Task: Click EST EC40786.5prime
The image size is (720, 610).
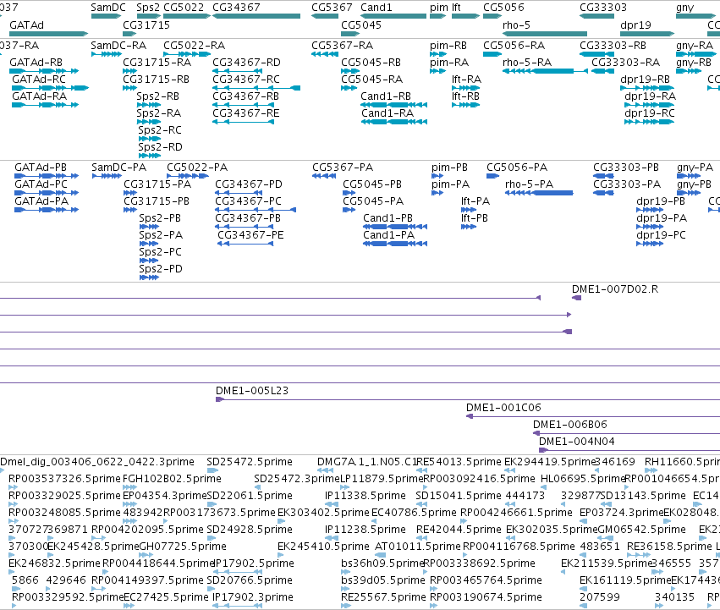Action: click(x=374, y=521)
